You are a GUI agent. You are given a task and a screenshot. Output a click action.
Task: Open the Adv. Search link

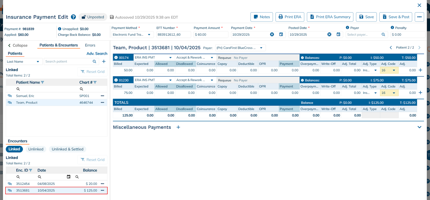click(97, 54)
